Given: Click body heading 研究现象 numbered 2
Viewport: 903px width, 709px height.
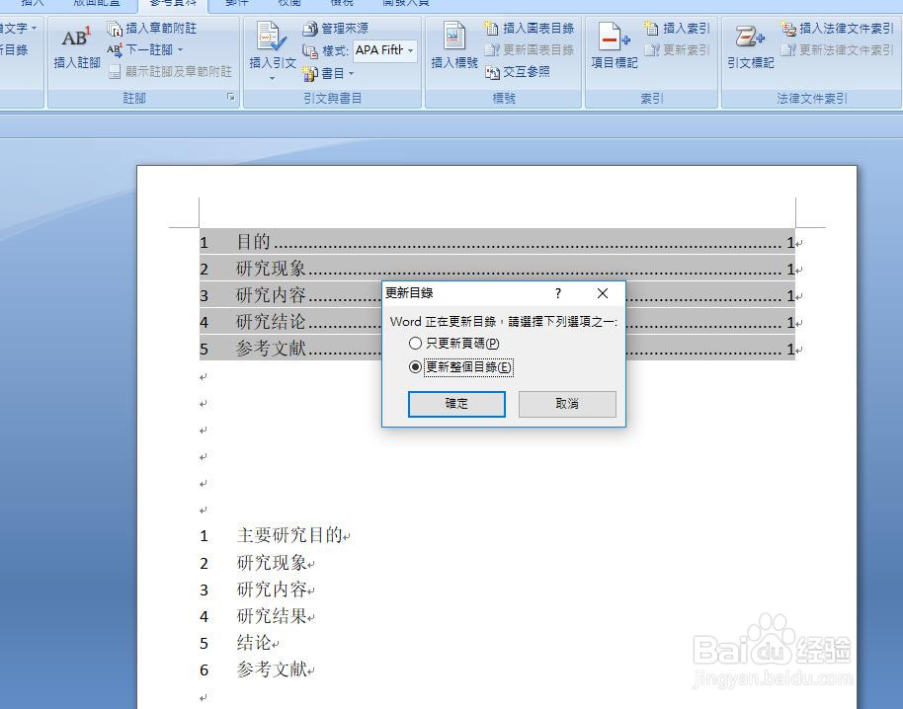Looking at the screenshot, I should pos(272,562).
